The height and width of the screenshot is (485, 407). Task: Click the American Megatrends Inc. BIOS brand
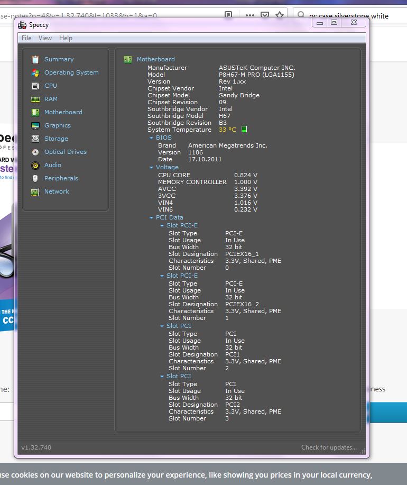tap(227, 145)
